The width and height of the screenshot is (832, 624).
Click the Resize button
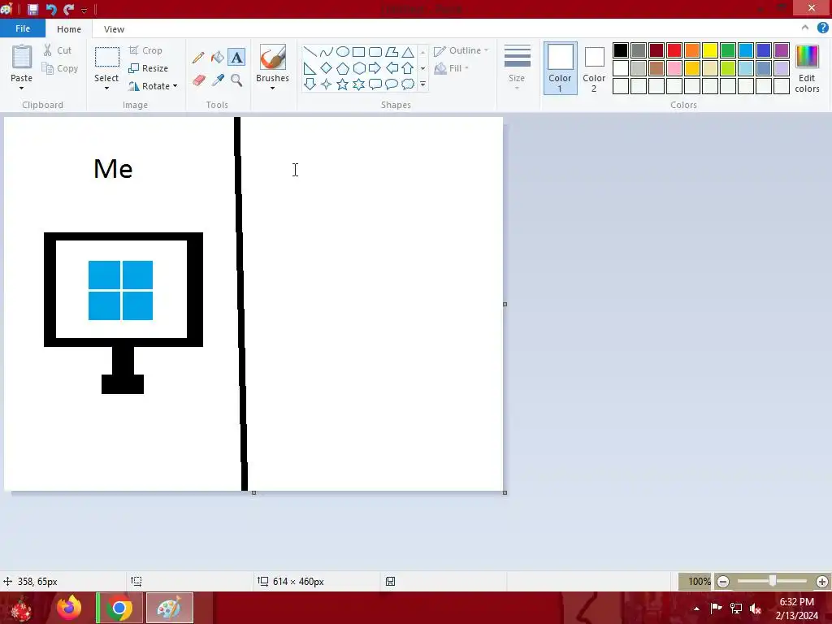pos(148,68)
